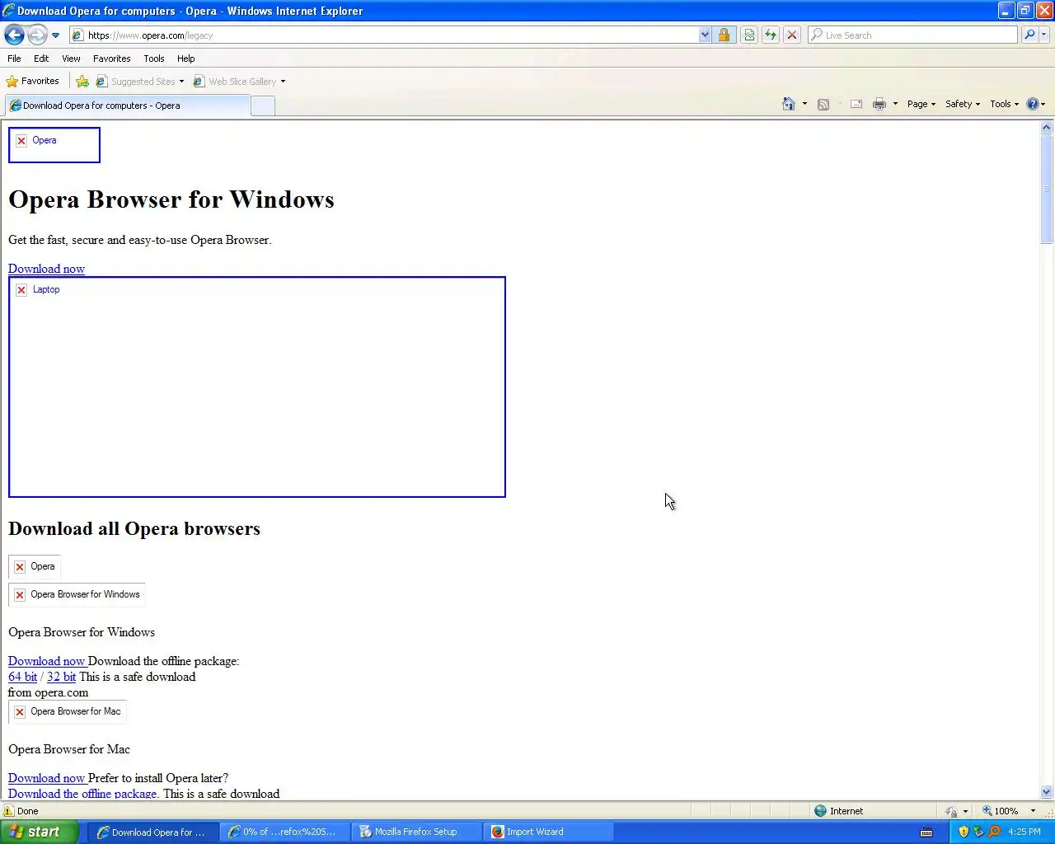Click the broken Opera logo image at top
Viewport: 1055px width, 844px height.
[x=54, y=145]
